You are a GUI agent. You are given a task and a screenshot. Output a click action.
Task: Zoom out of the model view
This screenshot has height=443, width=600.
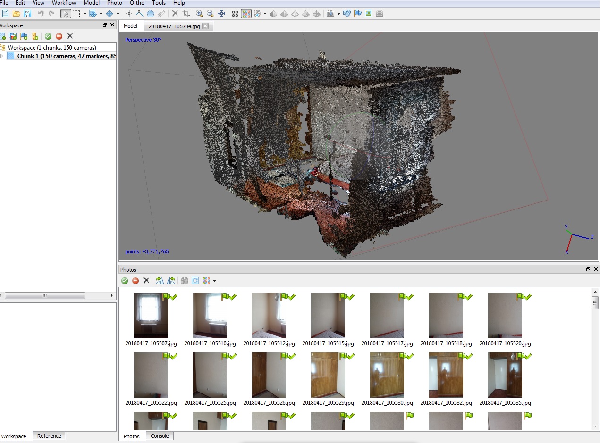click(211, 14)
